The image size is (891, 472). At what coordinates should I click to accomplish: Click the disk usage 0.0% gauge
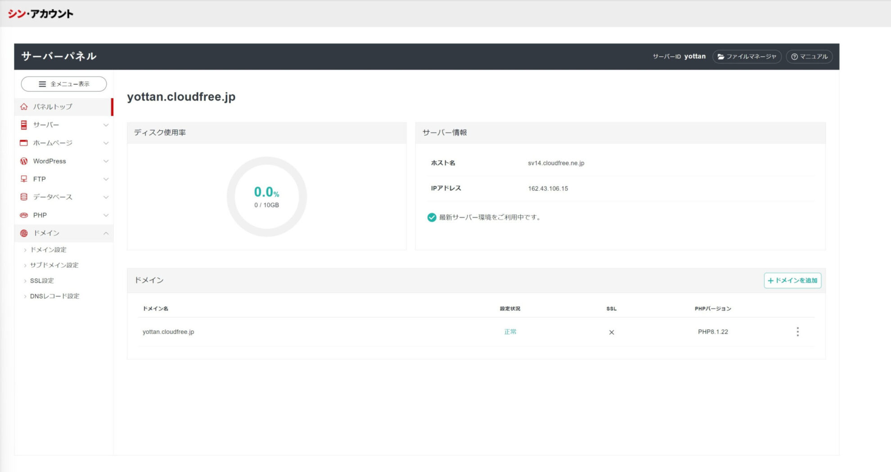coord(267,197)
